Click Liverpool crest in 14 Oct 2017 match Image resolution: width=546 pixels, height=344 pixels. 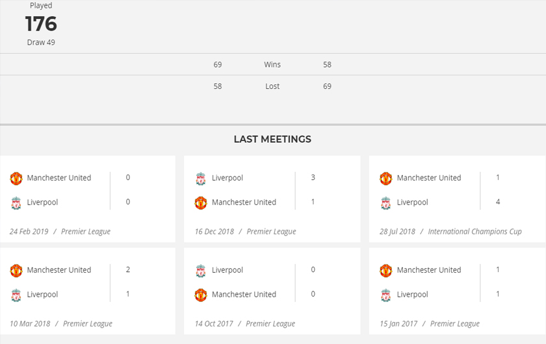[201, 271]
